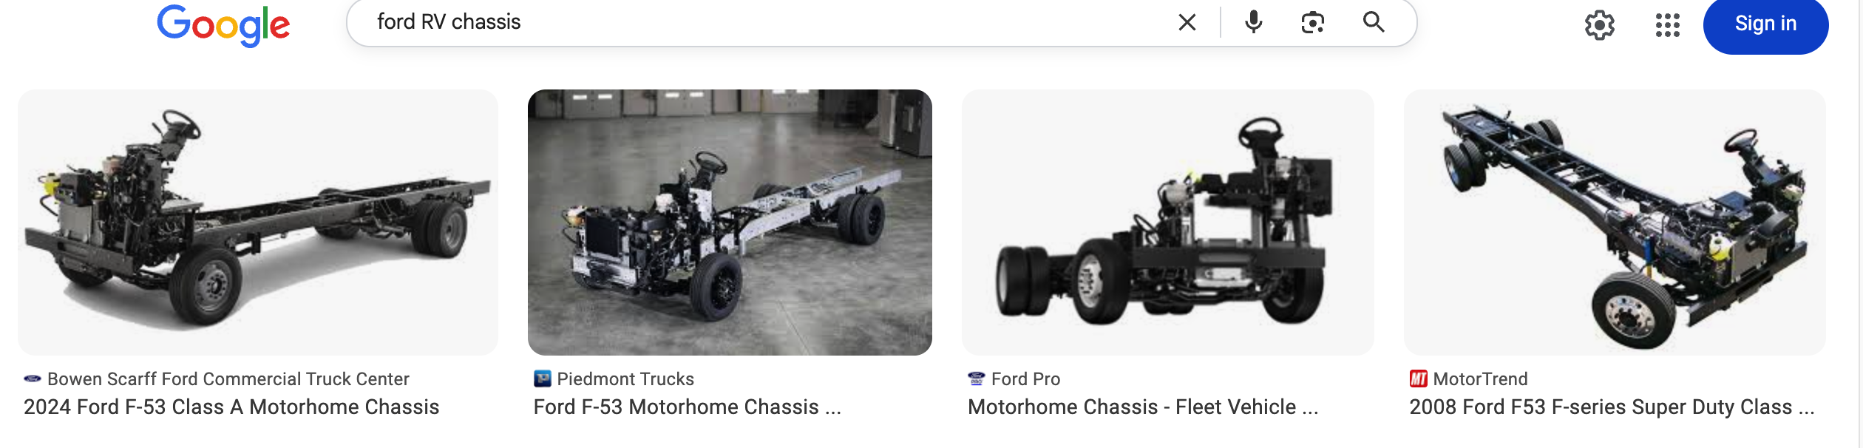The image size is (1863, 448).
Task: Go to Google home via the logo
Action: point(223,26)
